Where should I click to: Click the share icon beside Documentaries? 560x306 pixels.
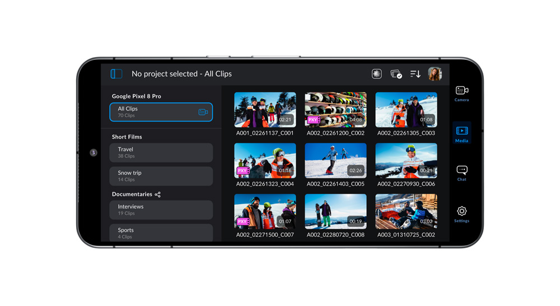click(157, 194)
